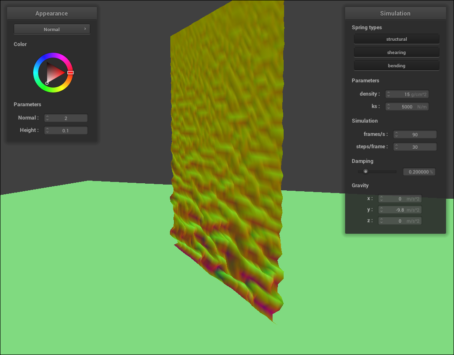The height and width of the screenshot is (355, 454).
Task: Click the Height parameter value field
Action: [x=66, y=131]
